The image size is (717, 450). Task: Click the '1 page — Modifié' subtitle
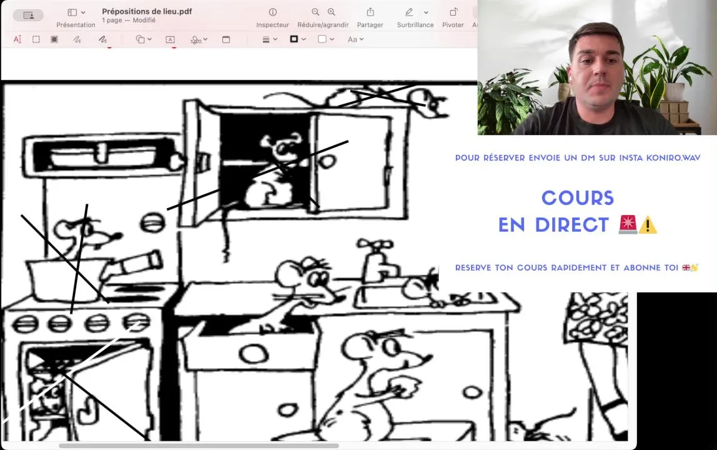tap(129, 20)
